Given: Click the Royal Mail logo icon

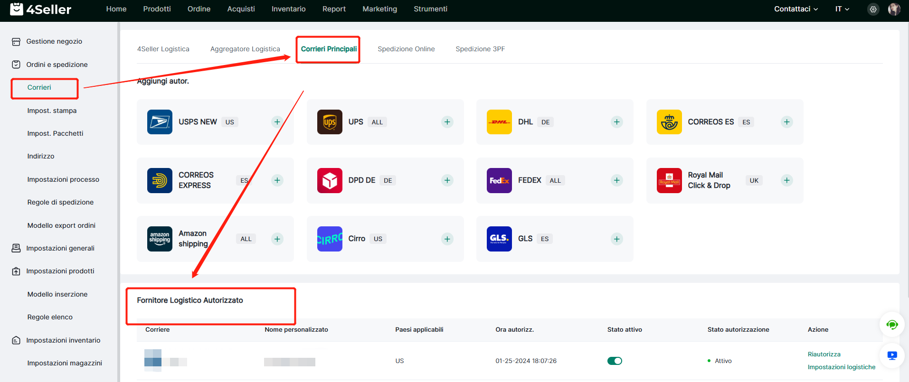Looking at the screenshot, I should coord(669,180).
